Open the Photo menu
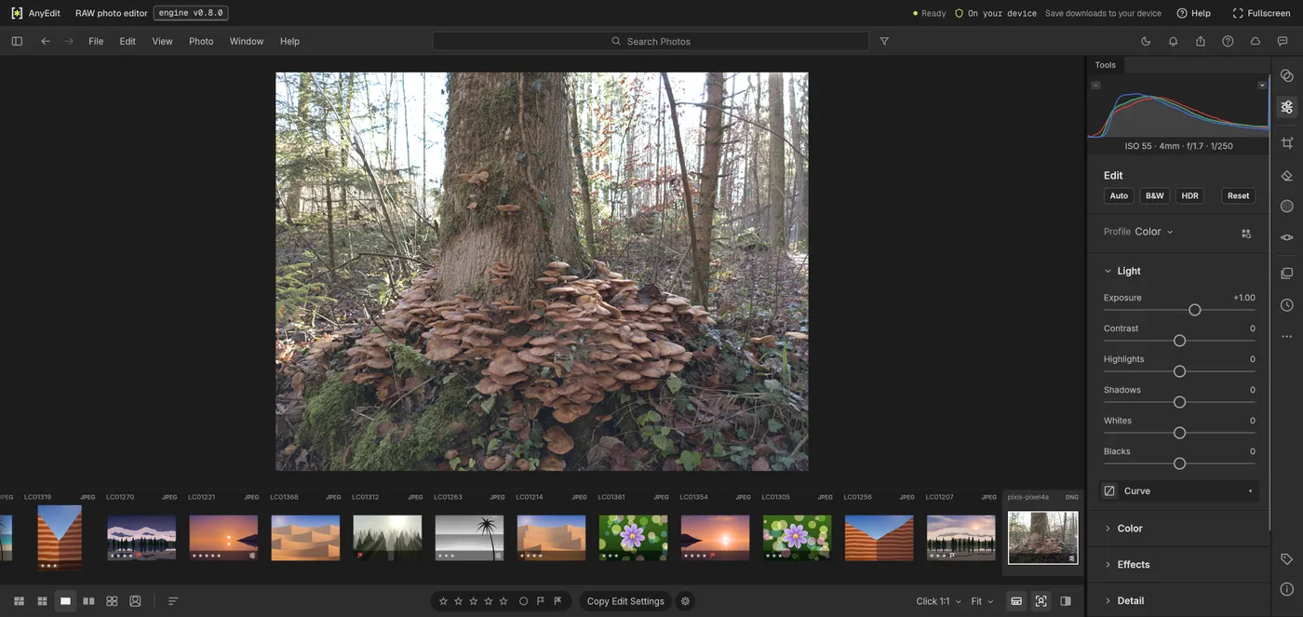The image size is (1303, 617). tap(201, 41)
